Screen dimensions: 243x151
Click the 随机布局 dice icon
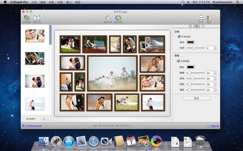tap(108, 18)
